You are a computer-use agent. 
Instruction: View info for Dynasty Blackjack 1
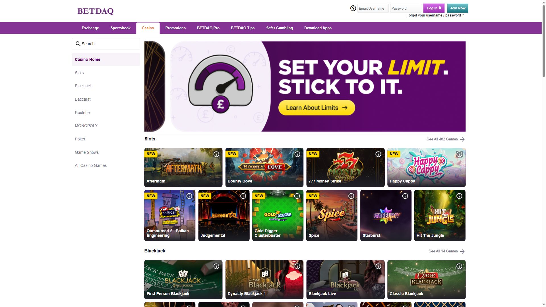click(x=297, y=266)
